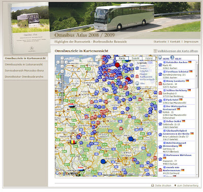Click house icon beside Ratskeller Aachen
203x192 pixels.
[160, 65]
